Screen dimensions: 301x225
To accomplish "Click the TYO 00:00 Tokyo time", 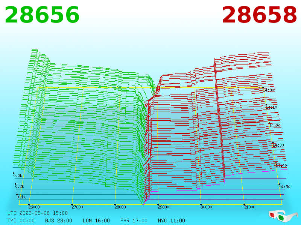I will tap(21, 220).
